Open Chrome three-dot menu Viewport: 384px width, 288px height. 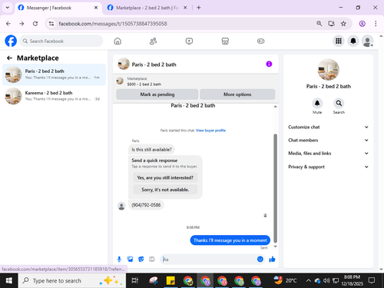pyautogui.click(x=376, y=24)
